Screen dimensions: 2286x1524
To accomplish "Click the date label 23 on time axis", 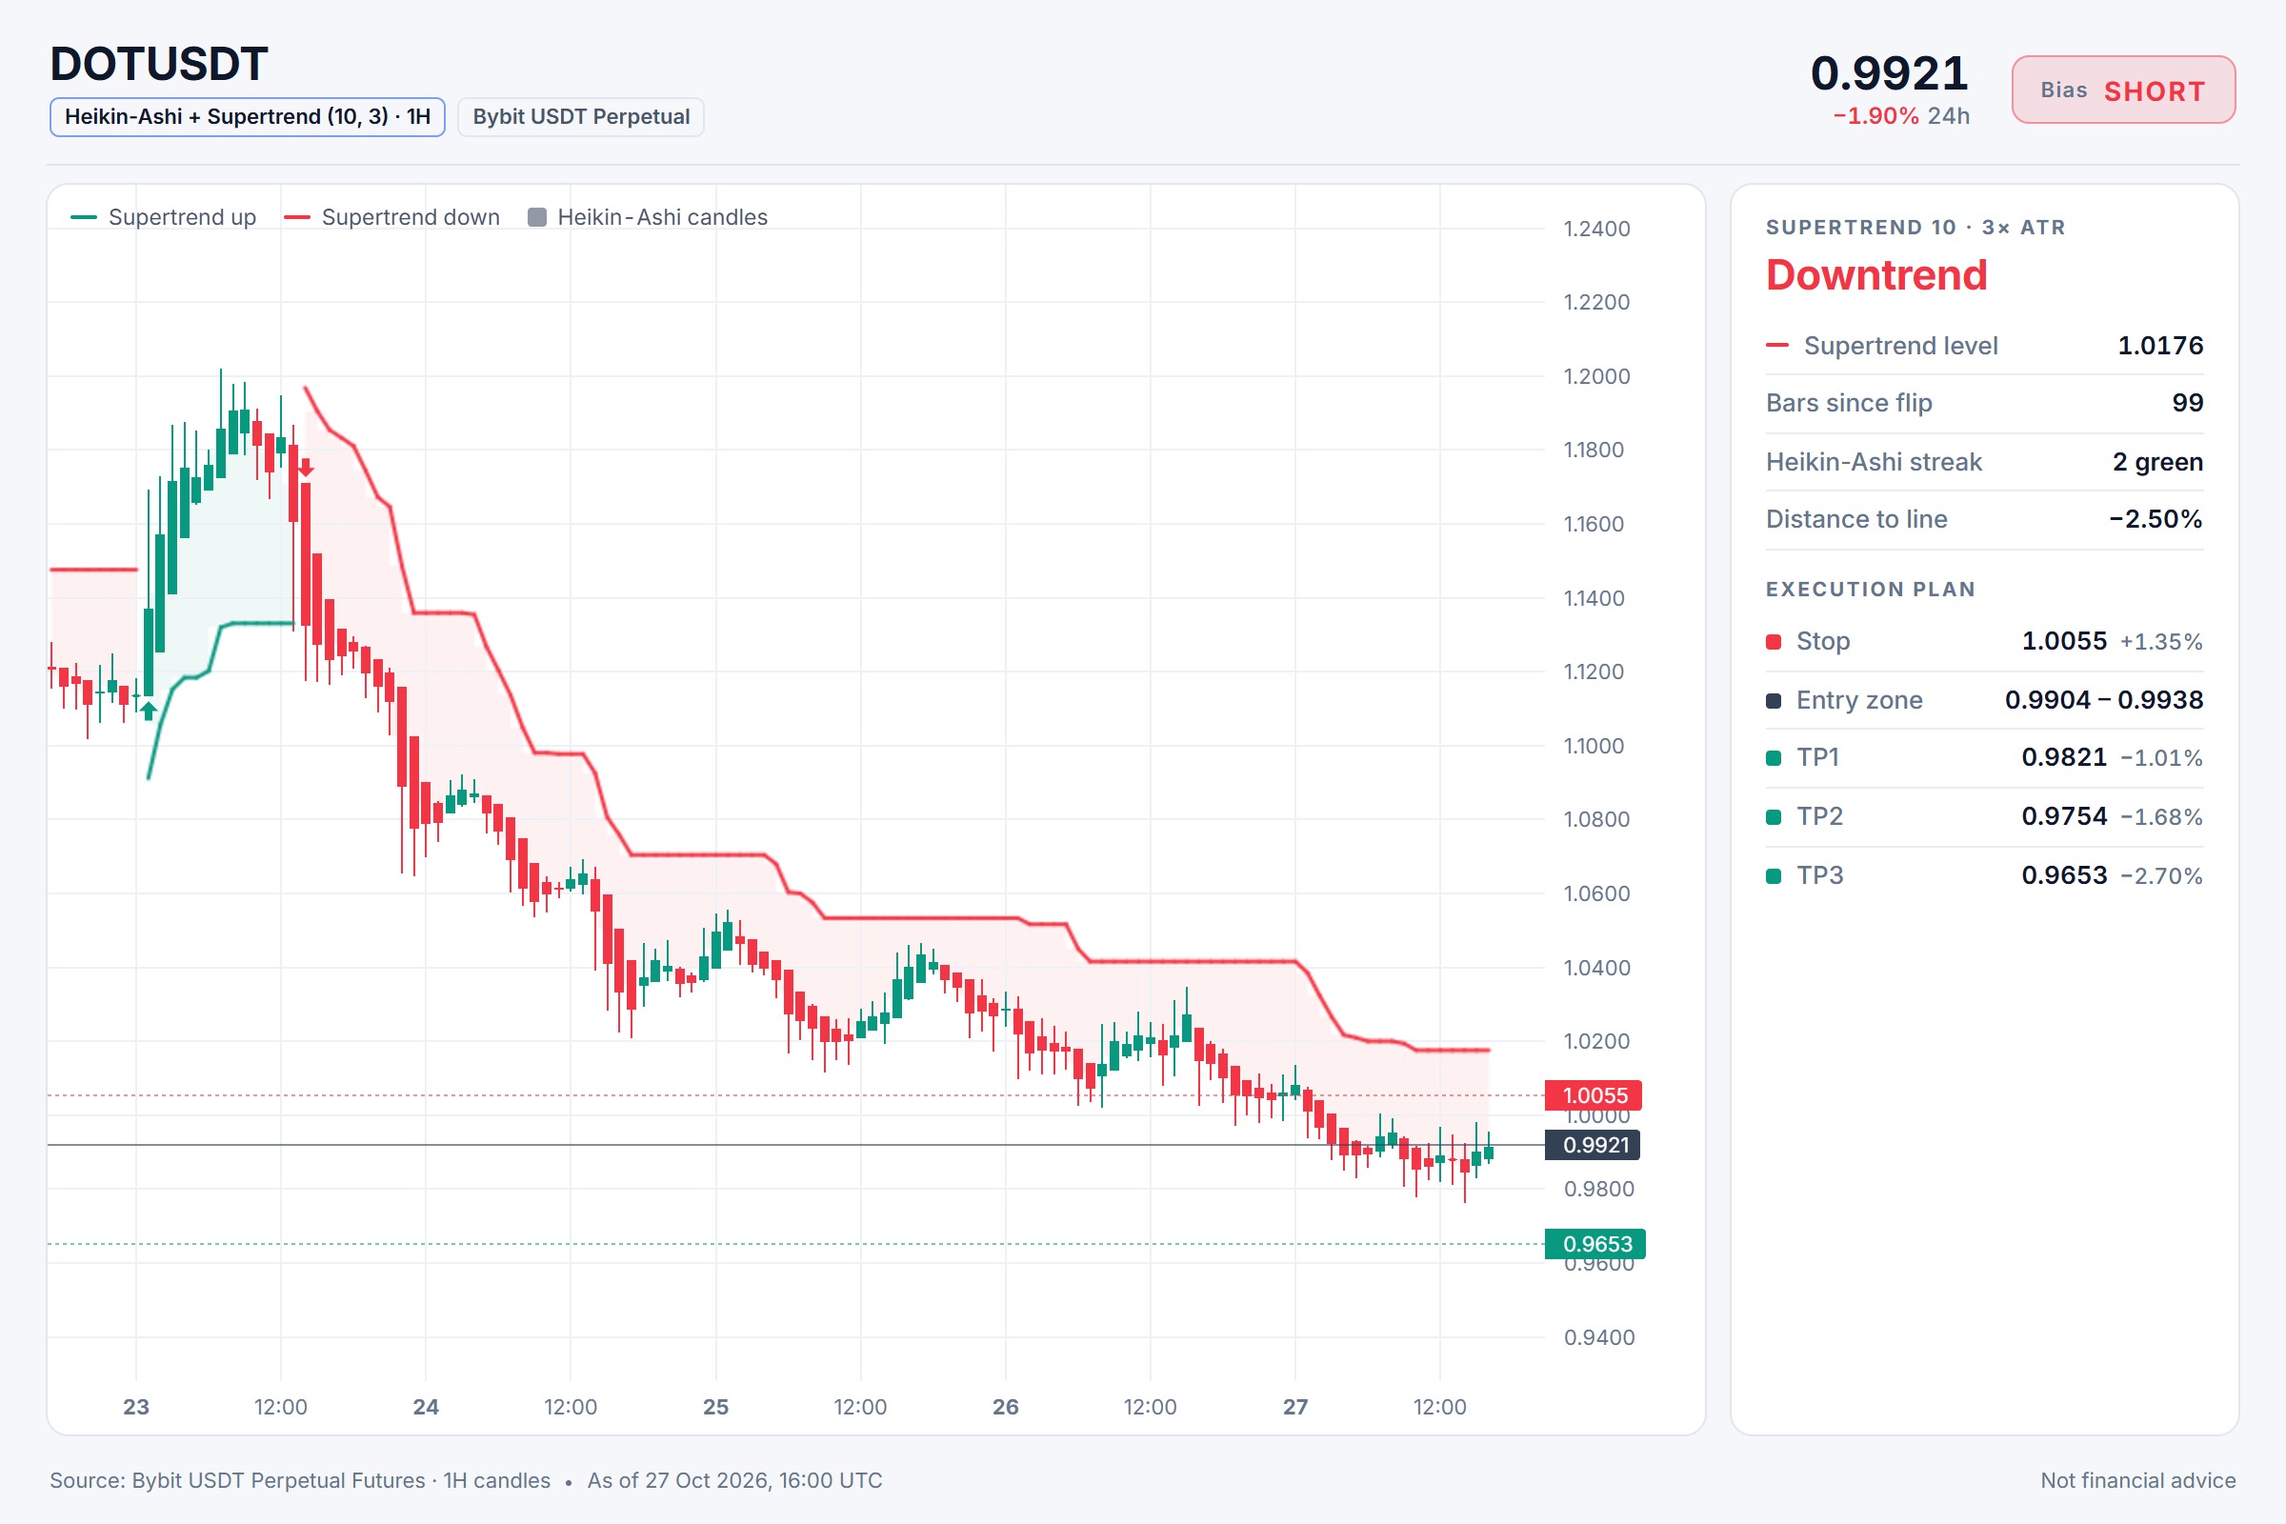I will (136, 1408).
